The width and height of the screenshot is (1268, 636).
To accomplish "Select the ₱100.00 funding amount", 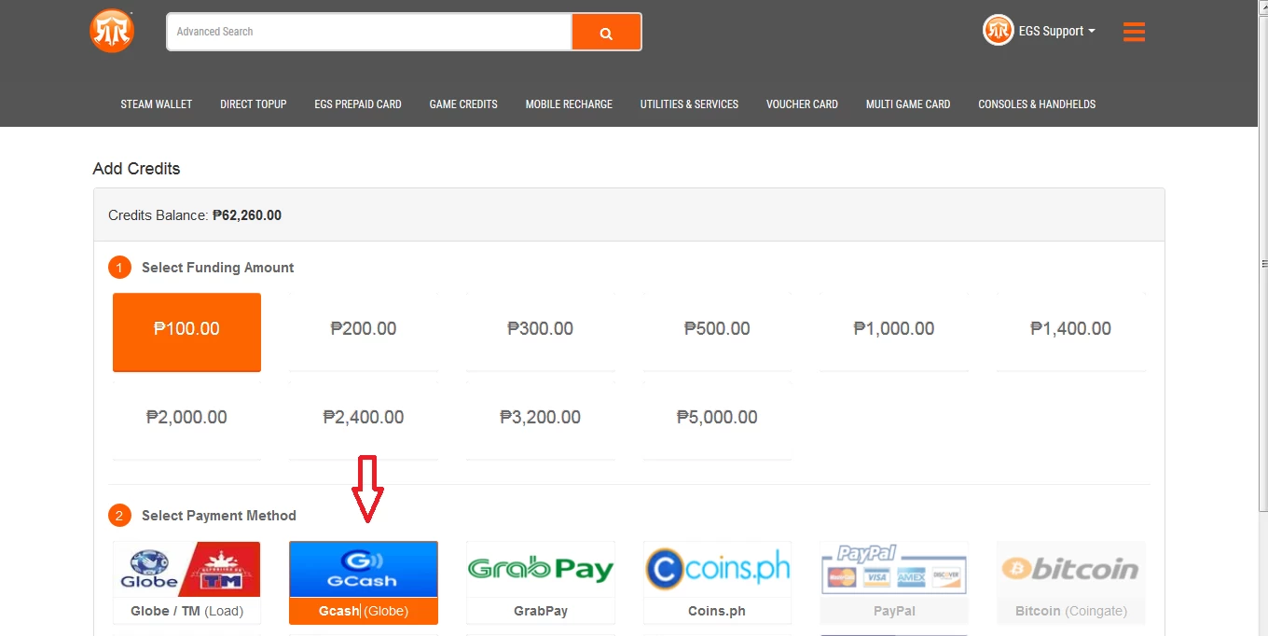I will (x=186, y=332).
